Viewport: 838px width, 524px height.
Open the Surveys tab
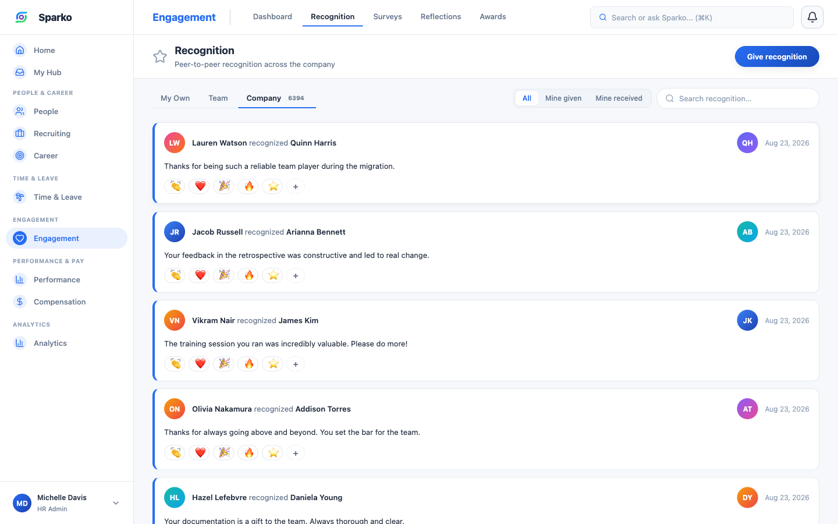point(388,17)
